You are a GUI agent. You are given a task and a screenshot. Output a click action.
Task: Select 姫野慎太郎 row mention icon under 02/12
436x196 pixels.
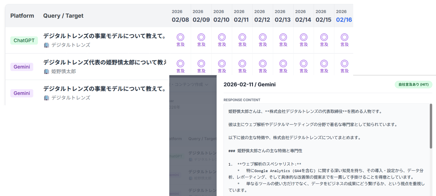click(262, 63)
